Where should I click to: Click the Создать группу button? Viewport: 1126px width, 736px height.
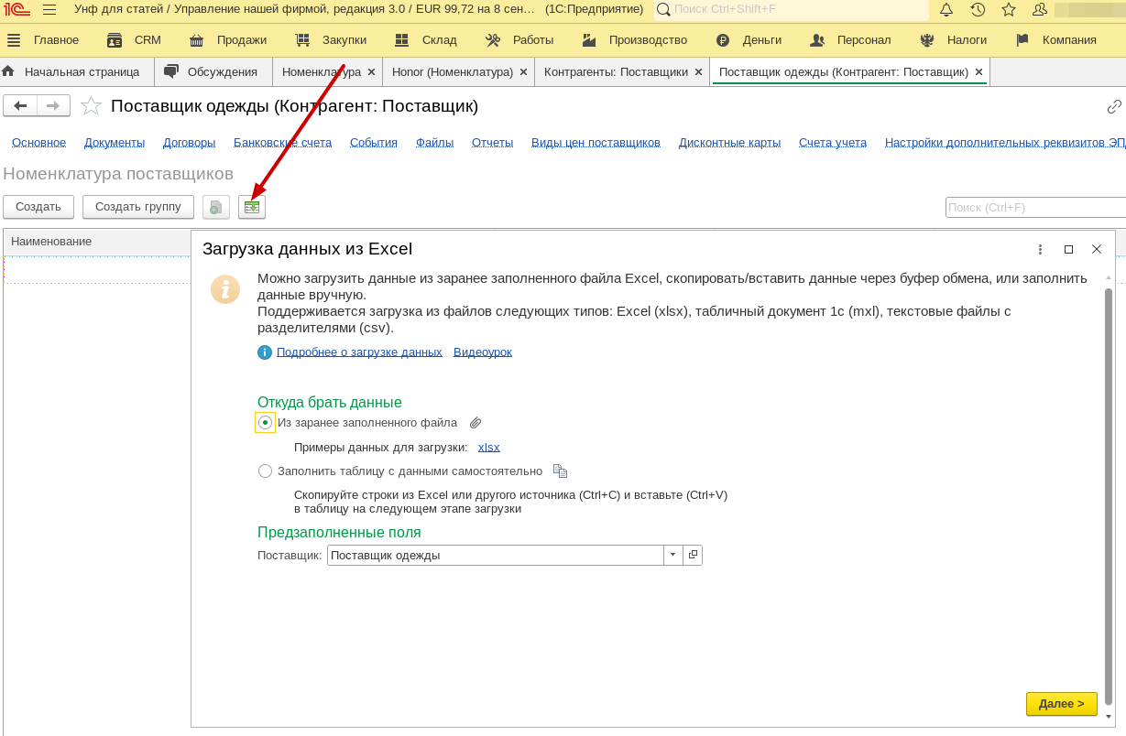[x=138, y=207]
